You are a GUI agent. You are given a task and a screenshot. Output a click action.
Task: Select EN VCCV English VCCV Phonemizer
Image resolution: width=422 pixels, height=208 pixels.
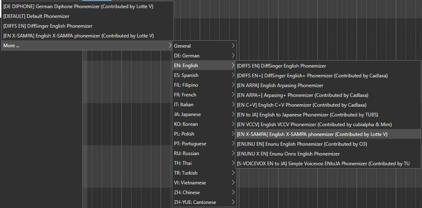(x=328, y=125)
